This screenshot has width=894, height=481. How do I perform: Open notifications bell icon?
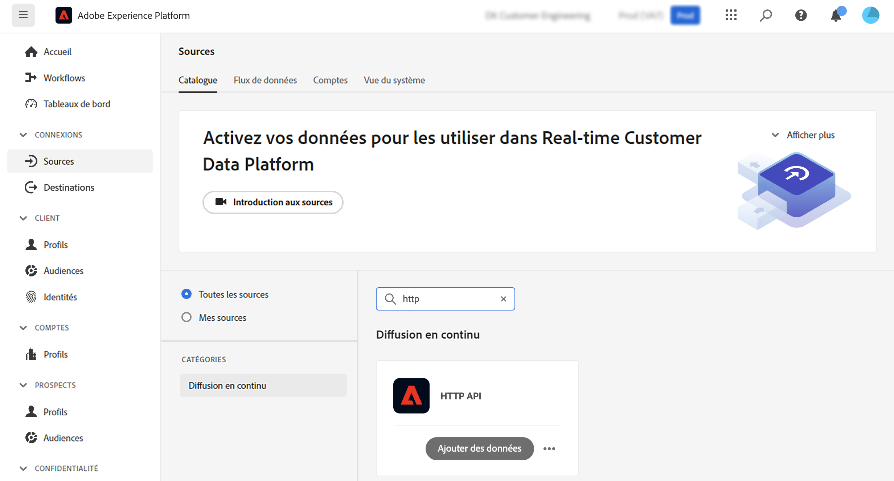pyautogui.click(x=836, y=16)
